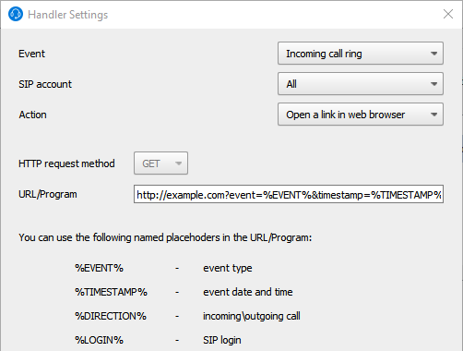This screenshot has width=463, height=351.
Task: Click the SIP account field label
Action: 45,84
